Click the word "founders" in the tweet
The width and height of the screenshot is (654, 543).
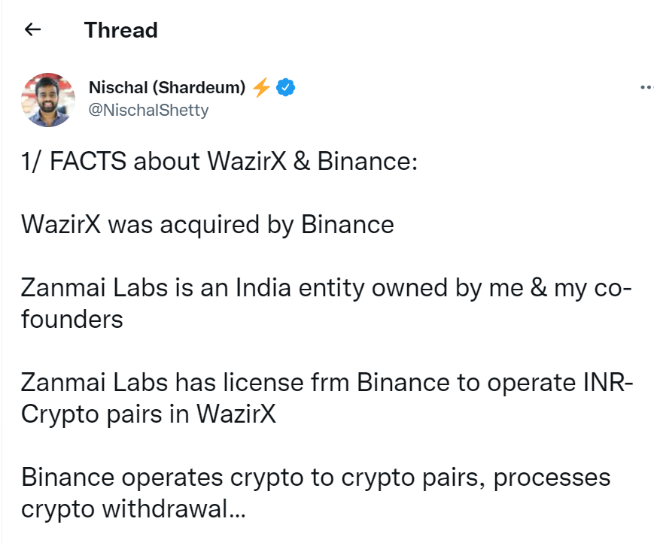(72, 320)
